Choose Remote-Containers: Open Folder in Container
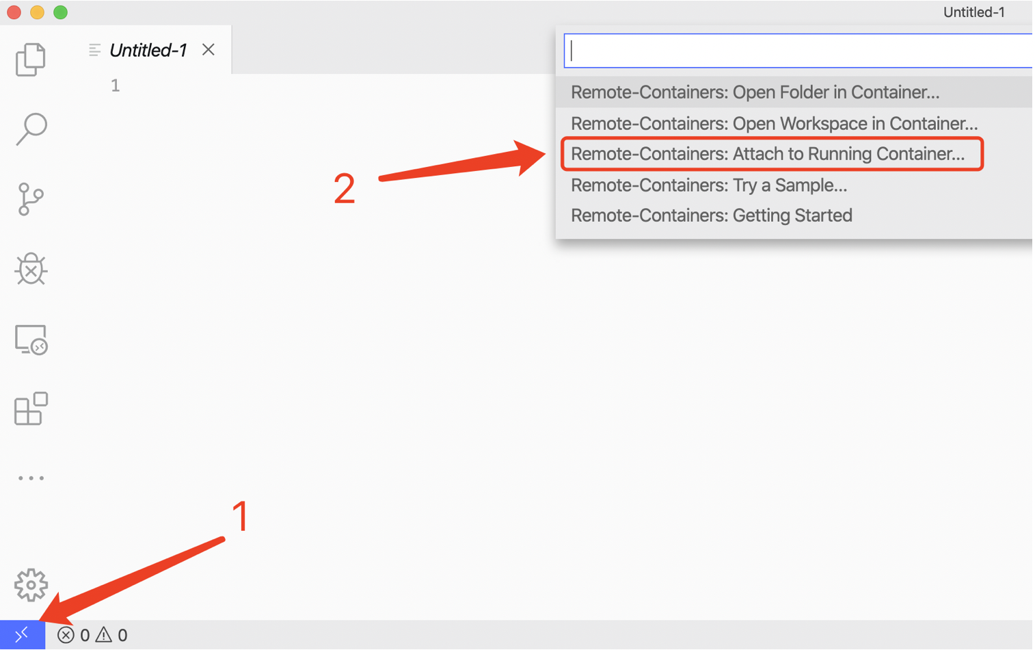This screenshot has height=650, width=1035. pos(794,92)
